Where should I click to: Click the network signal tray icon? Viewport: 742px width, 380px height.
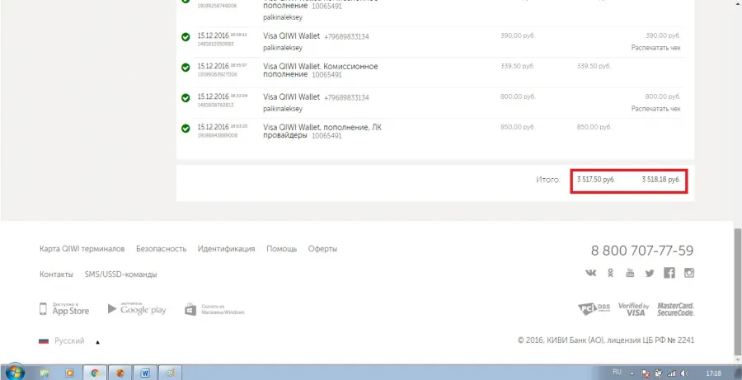click(x=671, y=373)
